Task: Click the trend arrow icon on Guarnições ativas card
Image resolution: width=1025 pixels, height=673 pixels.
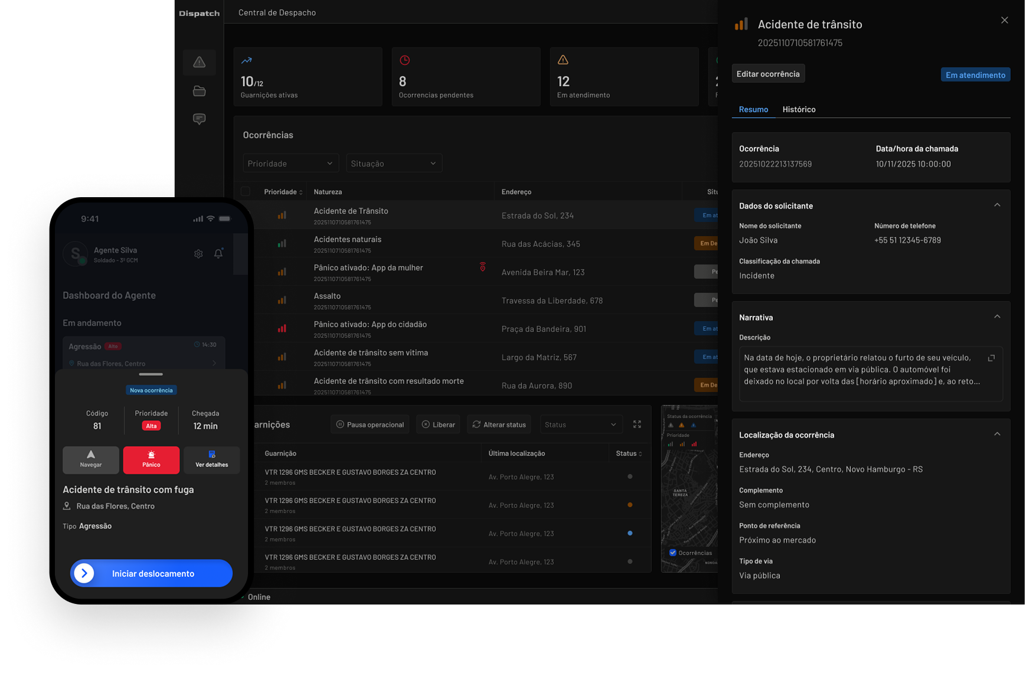Action: click(246, 60)
